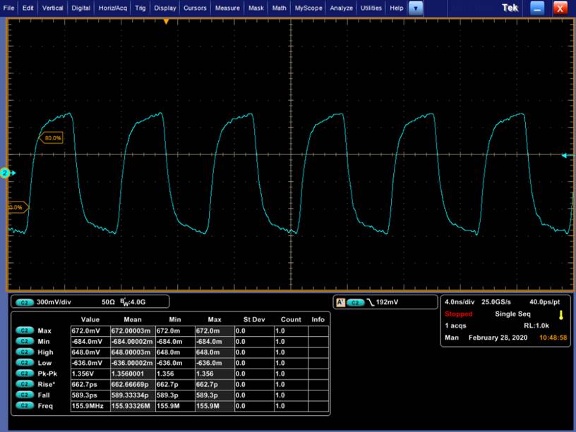
Task: Click the trigger level arrow on right edge
Action: tap(566, 156)
